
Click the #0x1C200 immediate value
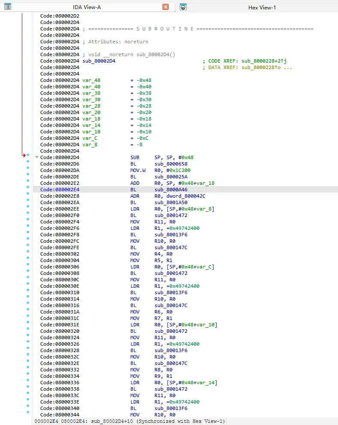point(178,170)
